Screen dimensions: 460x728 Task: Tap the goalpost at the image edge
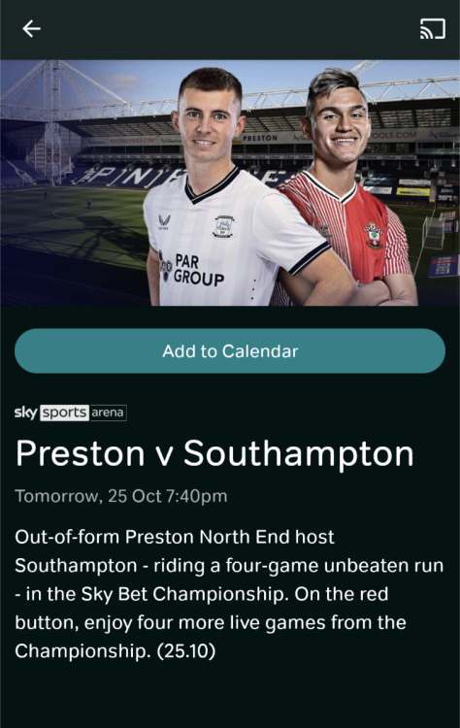point(435,232)
